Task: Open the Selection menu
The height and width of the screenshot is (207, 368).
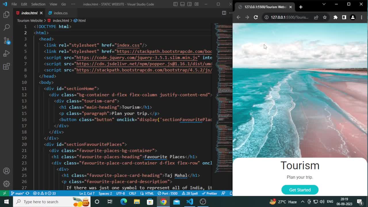Action: coord(38,4)
